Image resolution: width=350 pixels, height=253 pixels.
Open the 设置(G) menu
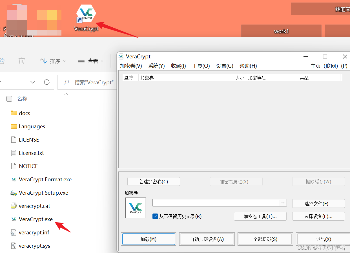[x=225, y=66]
